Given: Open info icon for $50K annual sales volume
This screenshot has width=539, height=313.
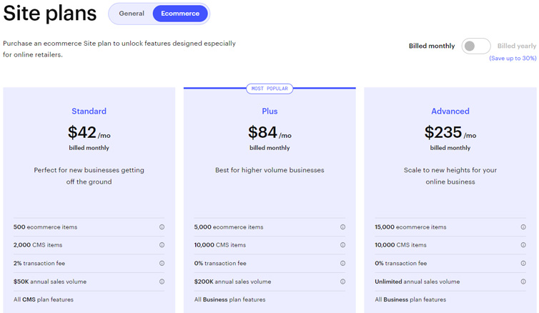Looking at the screenshot, I should coord(162,282).
